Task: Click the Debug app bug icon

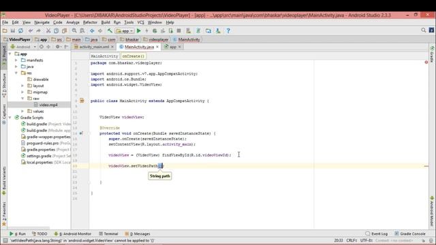Action: pos(155,31)
